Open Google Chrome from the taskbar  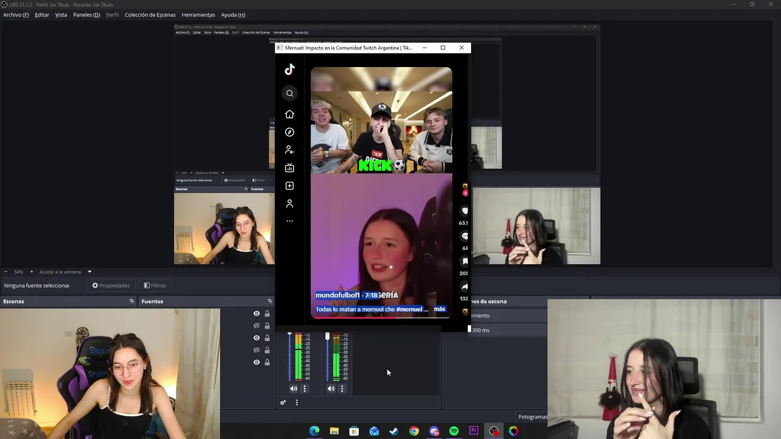tap(414, 431)
